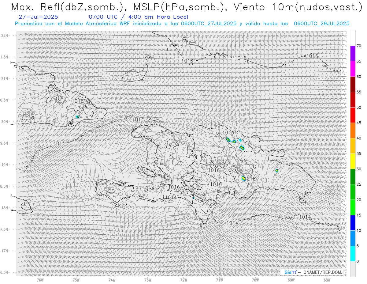This screenshot has height=284, width=367.
Task: Click the 75W longitude axis label
Action: [76, 279]
